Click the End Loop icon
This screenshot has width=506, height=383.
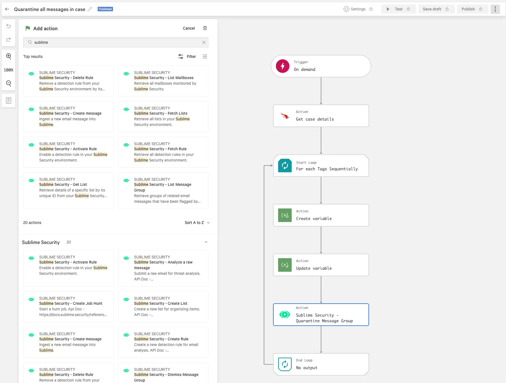(x=285, y=364)
